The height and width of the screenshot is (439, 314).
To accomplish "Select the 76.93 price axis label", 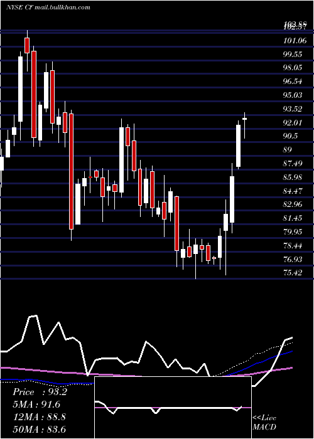I will [293, 260].
